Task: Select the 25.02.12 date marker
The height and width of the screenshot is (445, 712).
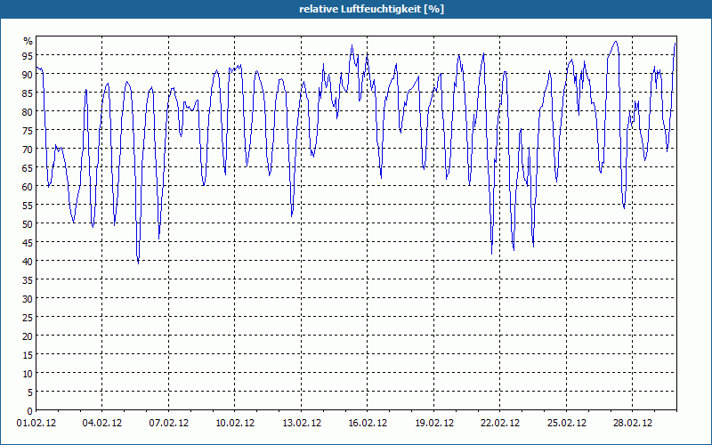Action: click(x=566, y=424)
